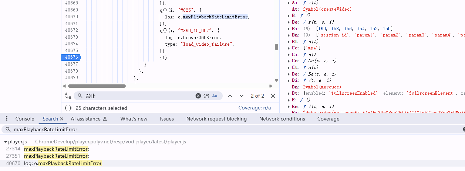465x171 pixels.
Task: Toggle breakpoint on line 40676
Action: [71, 57]
